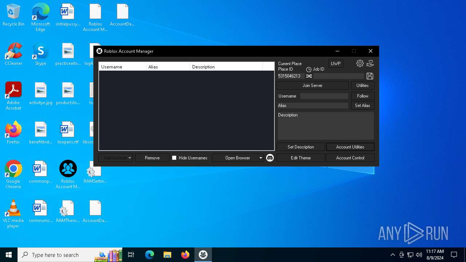Launch Firefox from the desktop
Image resolution: width=466 pixels, height=262 pixels.
(13, 133)
